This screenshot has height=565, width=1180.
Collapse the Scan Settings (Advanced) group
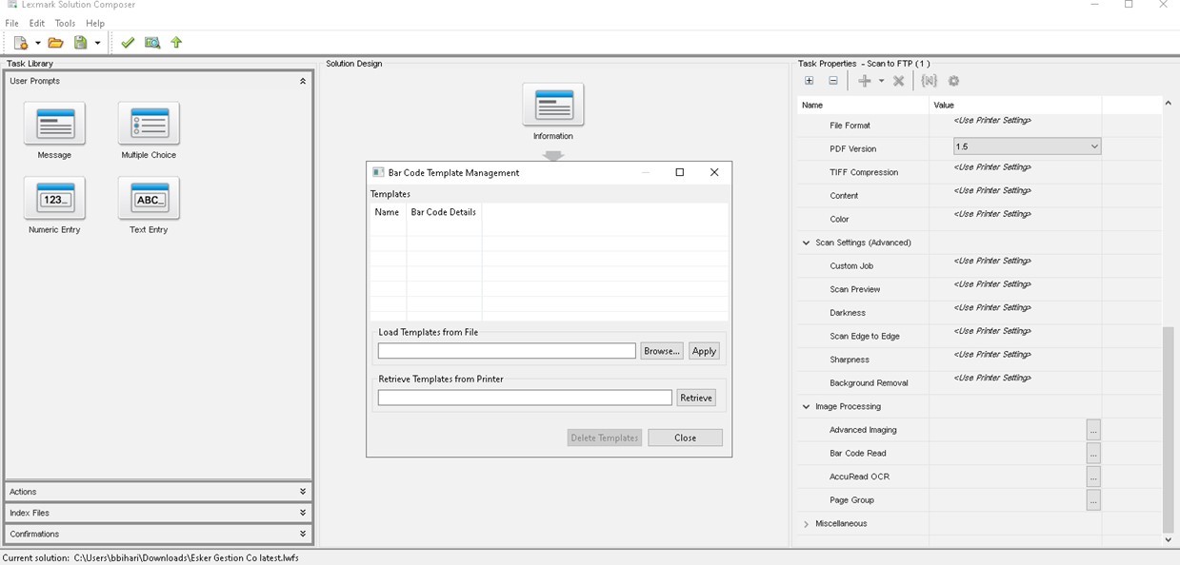(806, 243)
